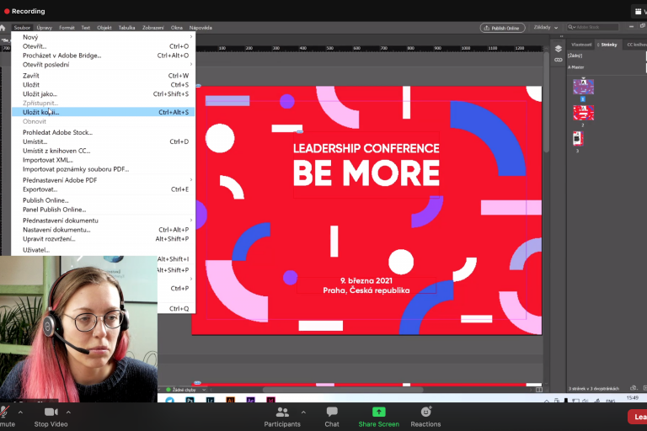Choose Uložit kopii from Soubor menu
Image resolution: width=647 pixels, height=431 pixels.
pyautogui.click(x=41, y=112)
